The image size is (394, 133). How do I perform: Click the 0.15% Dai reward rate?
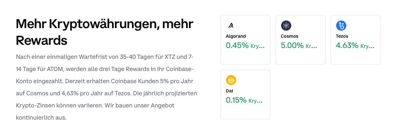(236, 100)
